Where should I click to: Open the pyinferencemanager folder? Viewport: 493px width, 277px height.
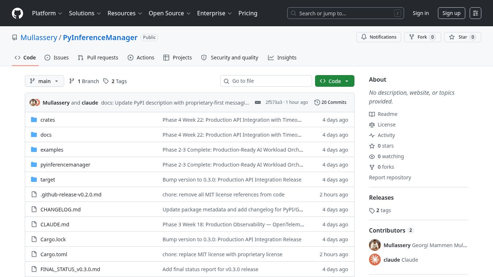65,165
